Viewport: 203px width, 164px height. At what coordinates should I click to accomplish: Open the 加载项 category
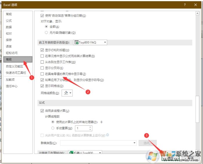[x=10, y=80]
